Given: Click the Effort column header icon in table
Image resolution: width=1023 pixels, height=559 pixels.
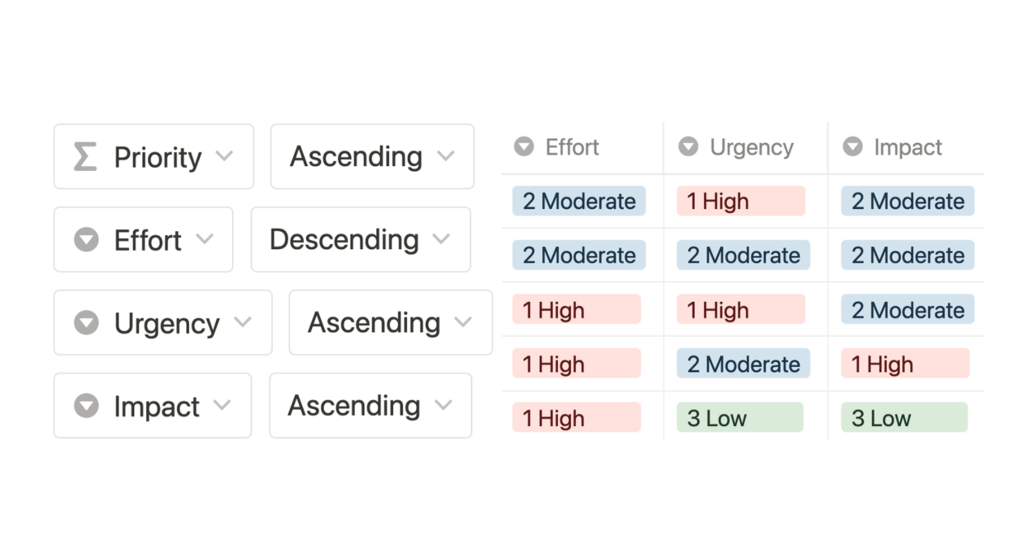Looking at the screenshot, I should (524, 147).
